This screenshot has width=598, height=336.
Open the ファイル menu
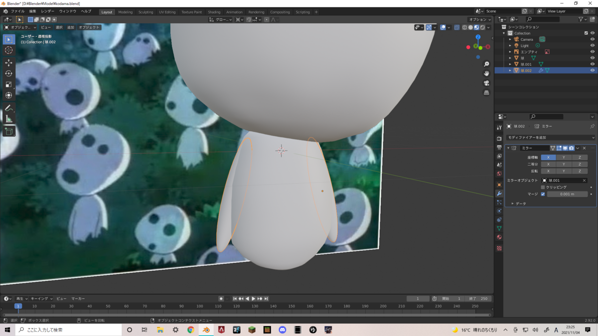click(x=17, y=11)
